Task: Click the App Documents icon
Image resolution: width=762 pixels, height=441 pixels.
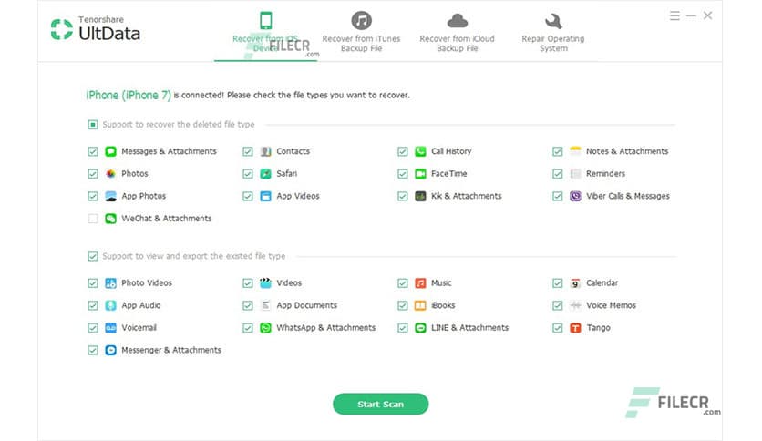Action: [265, 305]
